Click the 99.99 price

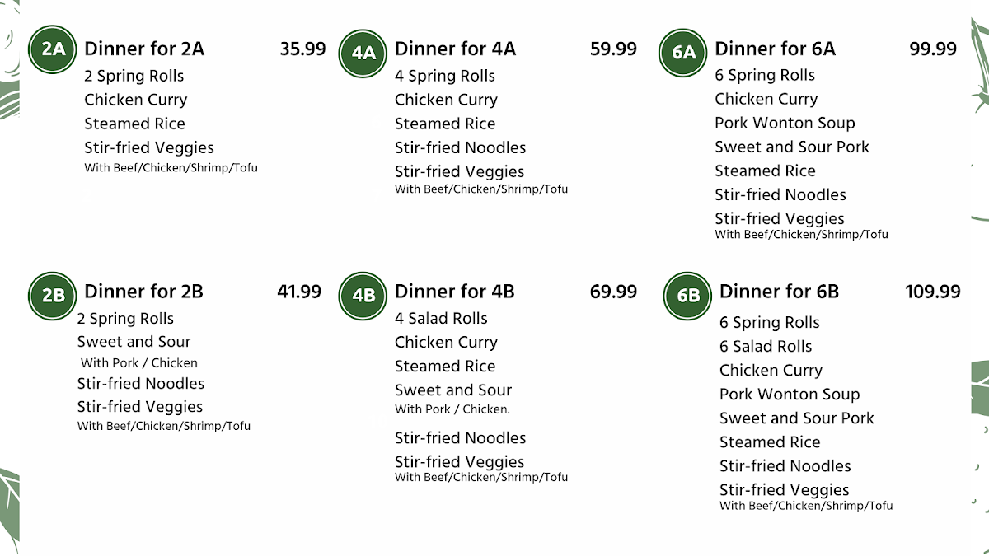933,49
